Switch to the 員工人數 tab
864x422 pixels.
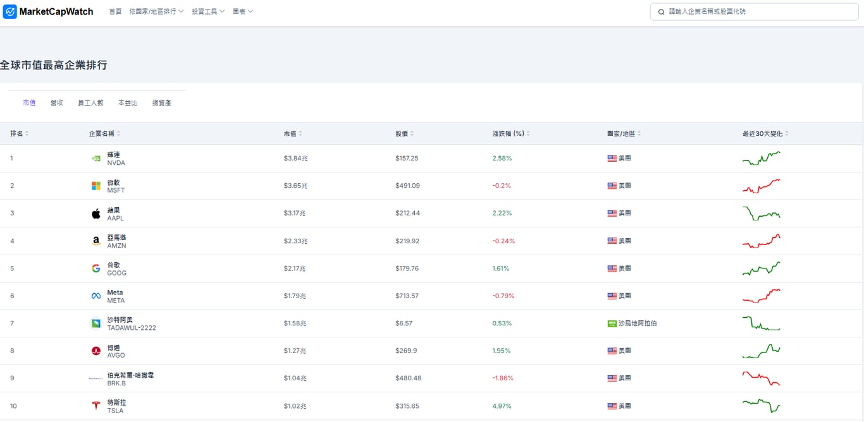pos(90,103)
